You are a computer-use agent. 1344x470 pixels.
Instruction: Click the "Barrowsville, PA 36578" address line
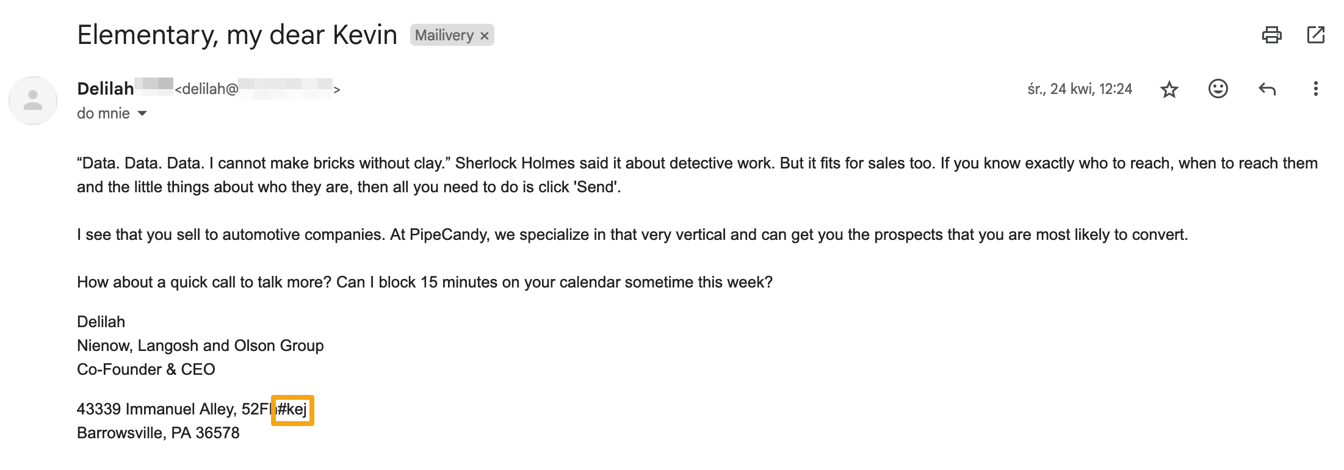(158, 433)
